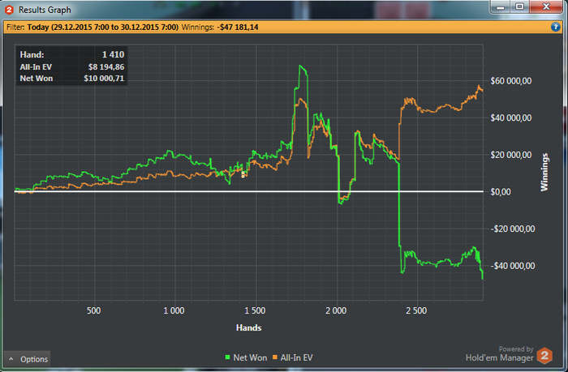Click the -$20 000,00 axis label
This screenshot has width=568, height=372.
(513, 229)
